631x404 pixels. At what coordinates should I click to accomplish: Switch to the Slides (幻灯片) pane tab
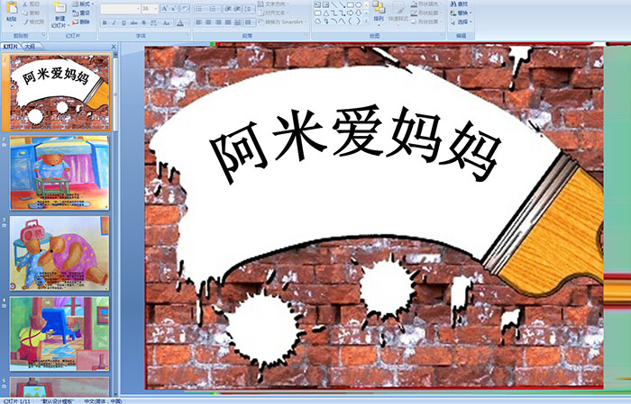(10, 47)
